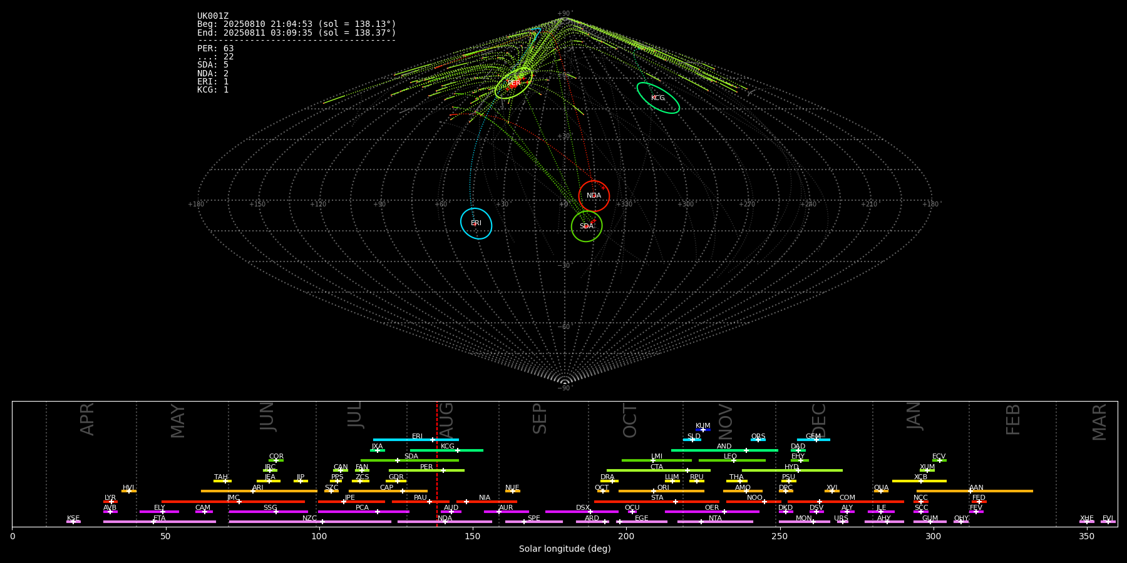Click the 'PER: 63' count in legend
The image size is (1127, 563).
(x=215, y=48)
